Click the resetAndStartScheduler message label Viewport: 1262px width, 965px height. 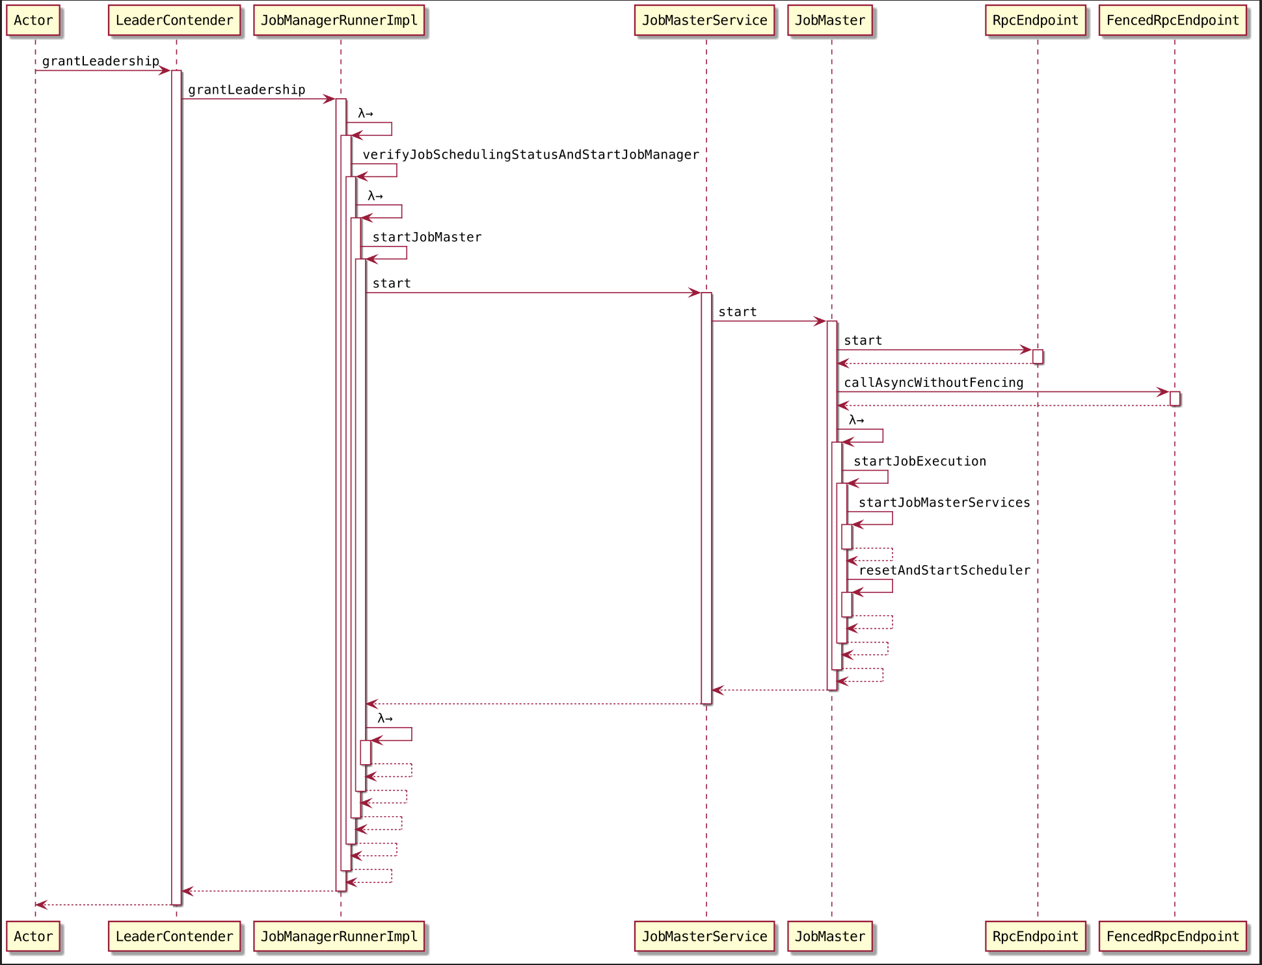pos(945,570)
